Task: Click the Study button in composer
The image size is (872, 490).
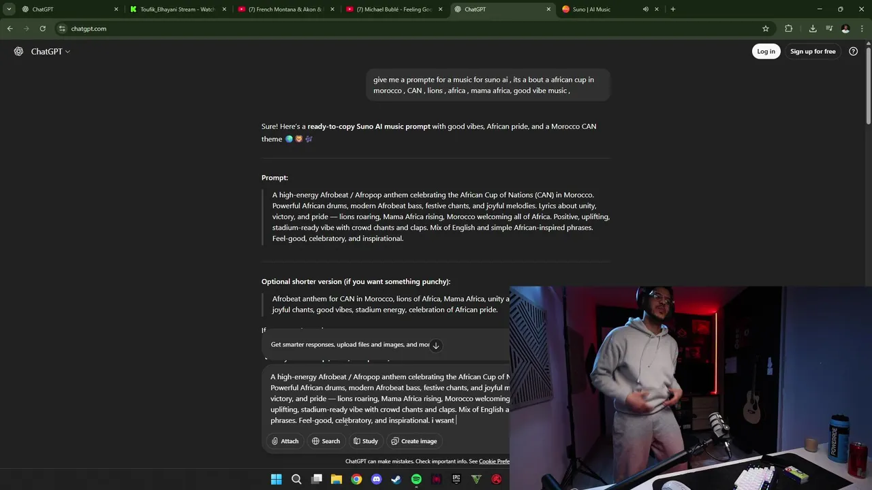Action: (366, 441)
